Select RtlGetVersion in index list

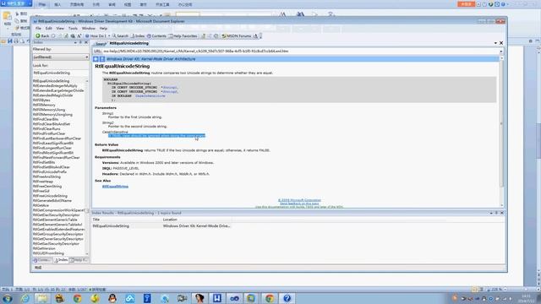point(44,248)
